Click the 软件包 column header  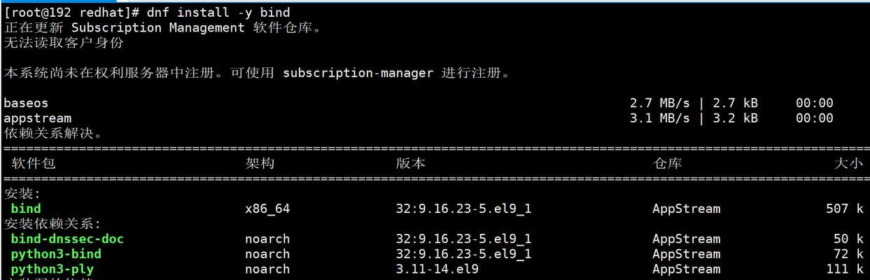[x=33, y=163]
